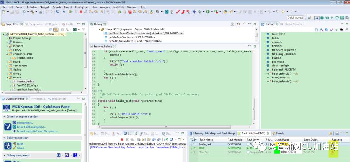Expand the CMSIS folder

click(x=7, y=50)
